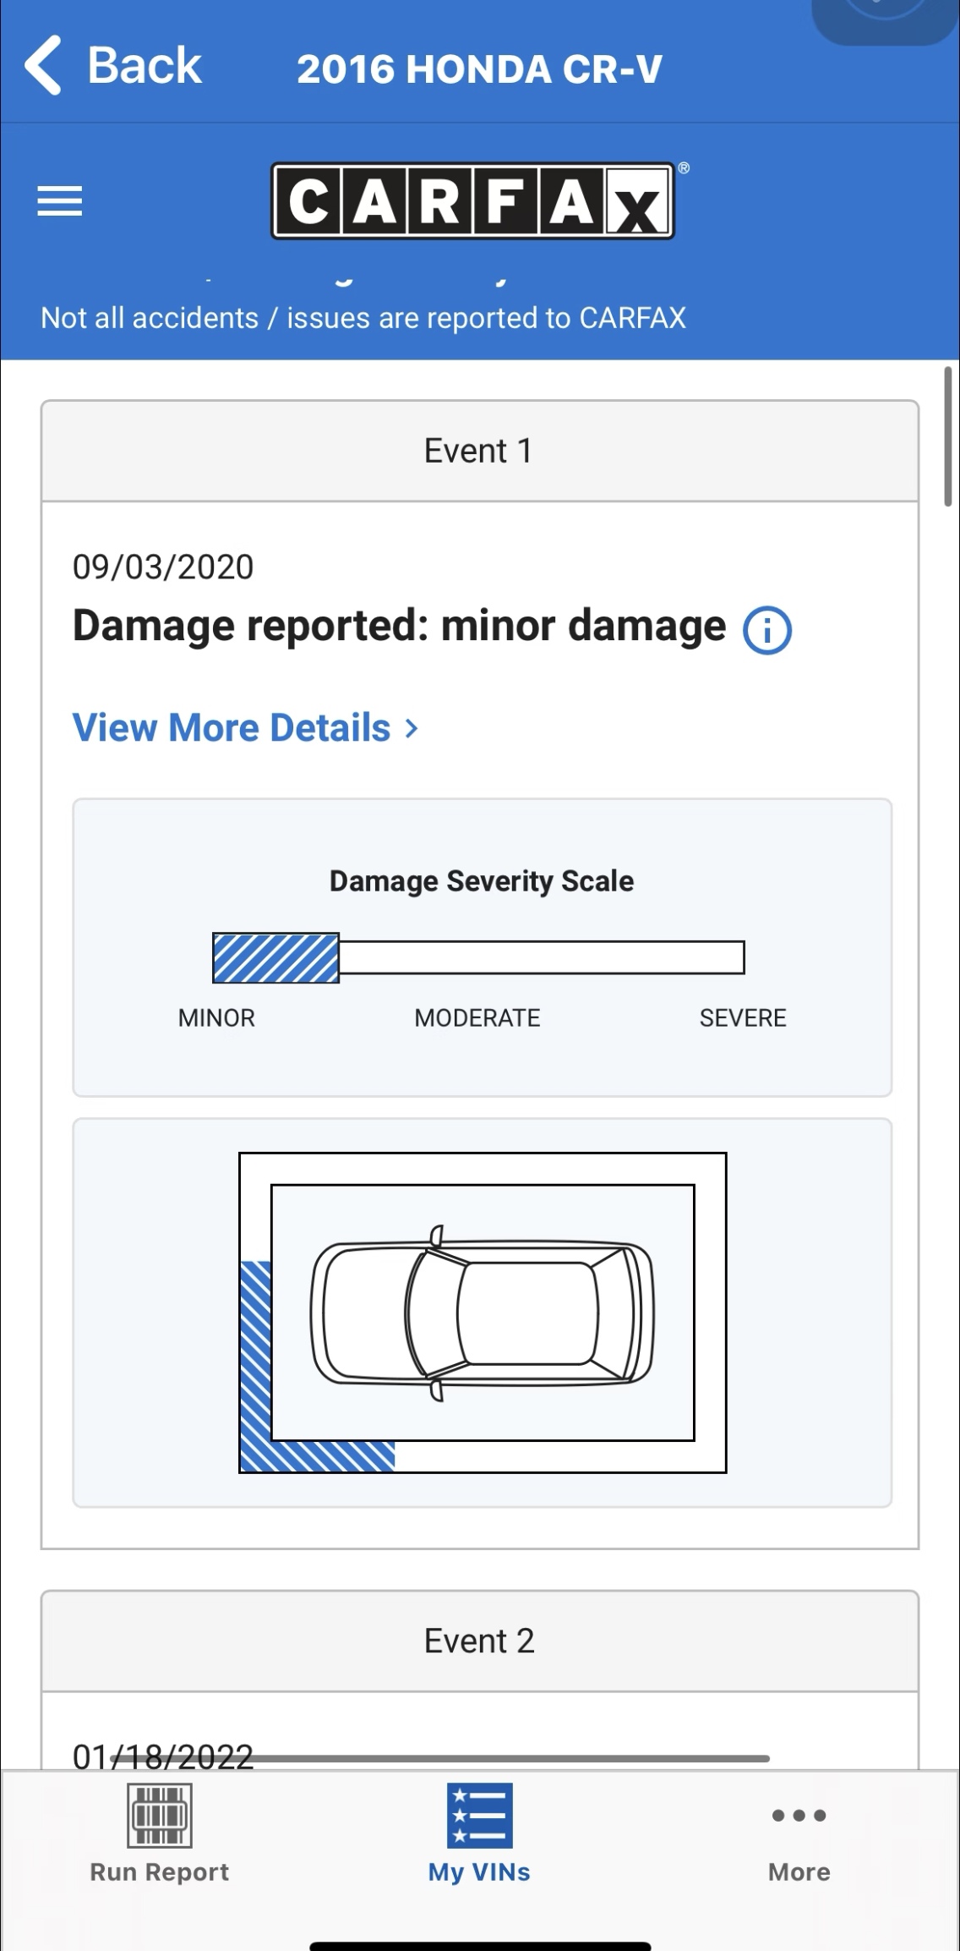Tap the My VINs list icon
This screenshot has width=960, height=1951.
pos(479,1815)
